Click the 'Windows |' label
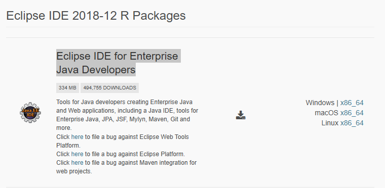This screenshot has height=188, width=385. (322, 103)
